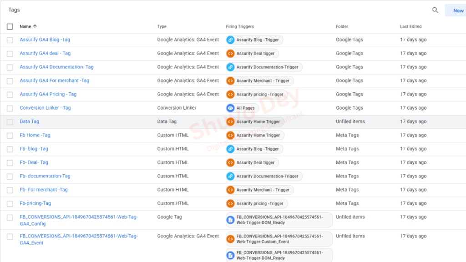
Task: Toggle the select-all tags checkbox
Action: [10, 26]
